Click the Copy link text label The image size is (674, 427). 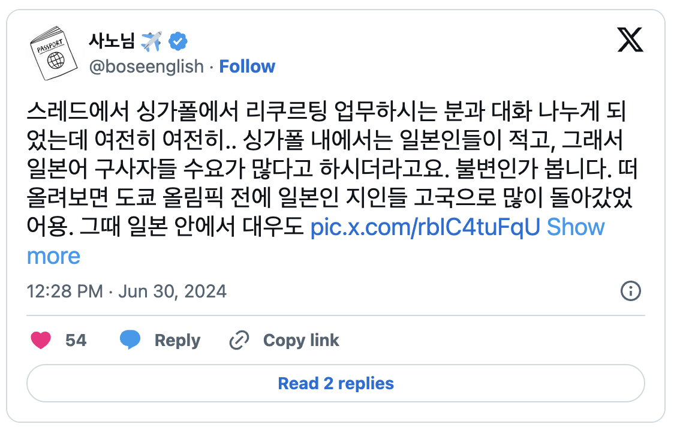(300, 340)
